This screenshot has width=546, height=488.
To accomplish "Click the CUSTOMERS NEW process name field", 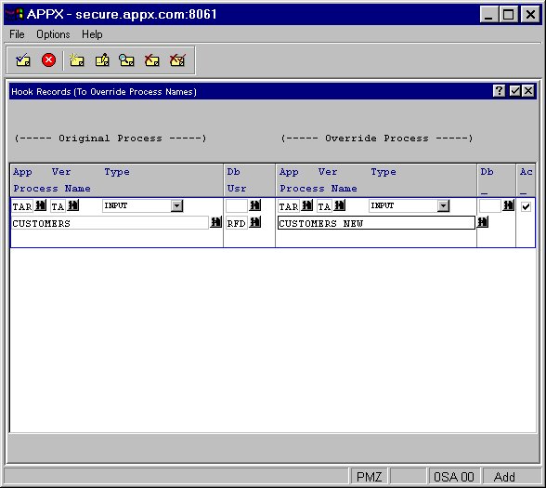I will point(376,223).
